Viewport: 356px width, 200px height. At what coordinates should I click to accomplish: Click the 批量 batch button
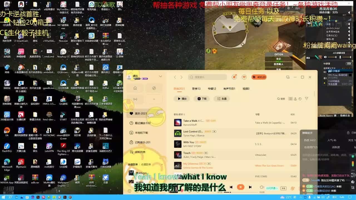[222, 99]
